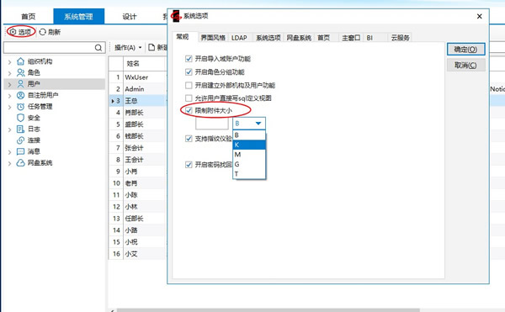
Task: Expand the 消息 tree node arrow
Action: 9,152
